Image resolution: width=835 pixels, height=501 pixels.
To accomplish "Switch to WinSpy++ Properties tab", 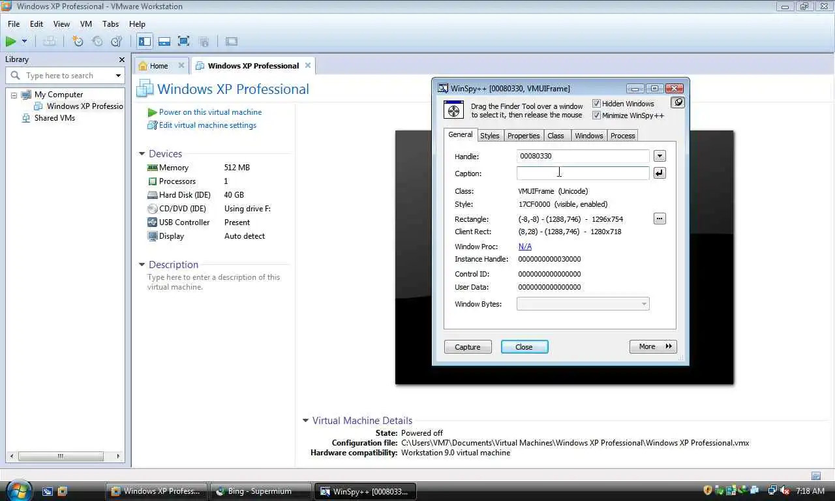I will point(523,136).
